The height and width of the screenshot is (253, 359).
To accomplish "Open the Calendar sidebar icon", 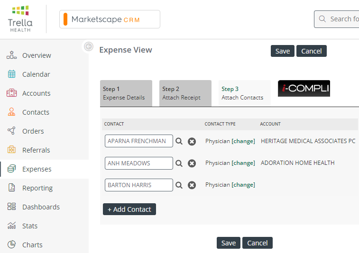I will (x=11, y=74).
